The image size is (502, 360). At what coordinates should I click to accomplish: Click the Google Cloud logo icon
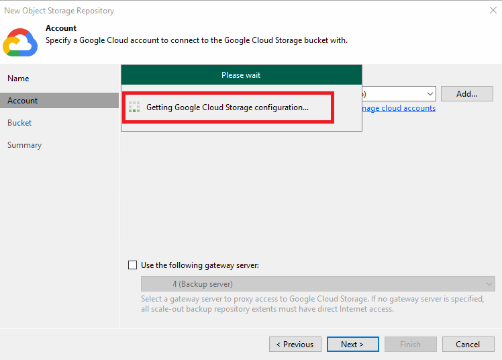click(x=20, y=42)
